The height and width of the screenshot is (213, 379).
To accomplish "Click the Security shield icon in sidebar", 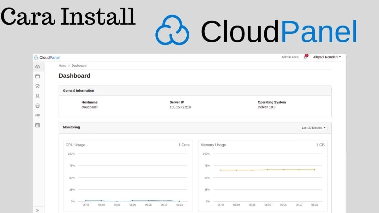I will point(38,86).
